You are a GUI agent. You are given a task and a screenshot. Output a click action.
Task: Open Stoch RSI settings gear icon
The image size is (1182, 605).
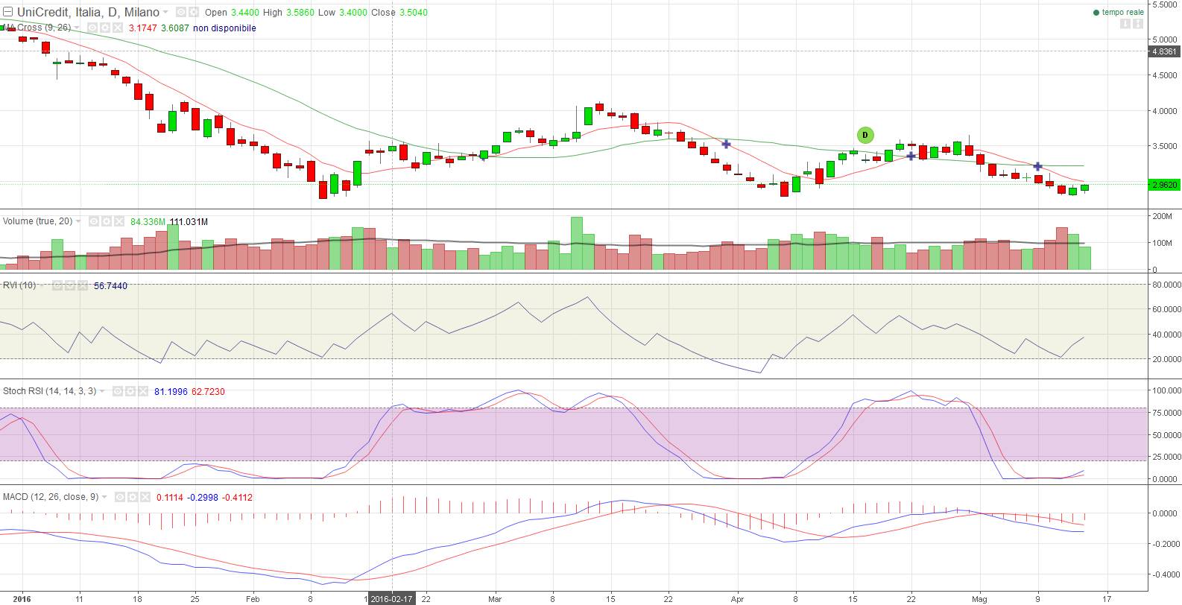pyautogui.click(x=130, y=391)
